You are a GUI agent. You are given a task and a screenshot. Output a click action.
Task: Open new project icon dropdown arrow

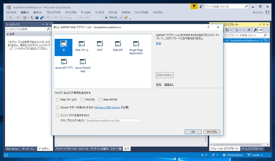point(28,18)
